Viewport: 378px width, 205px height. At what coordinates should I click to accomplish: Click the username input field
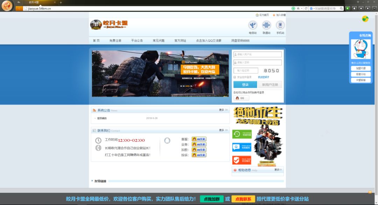point(258,55)
